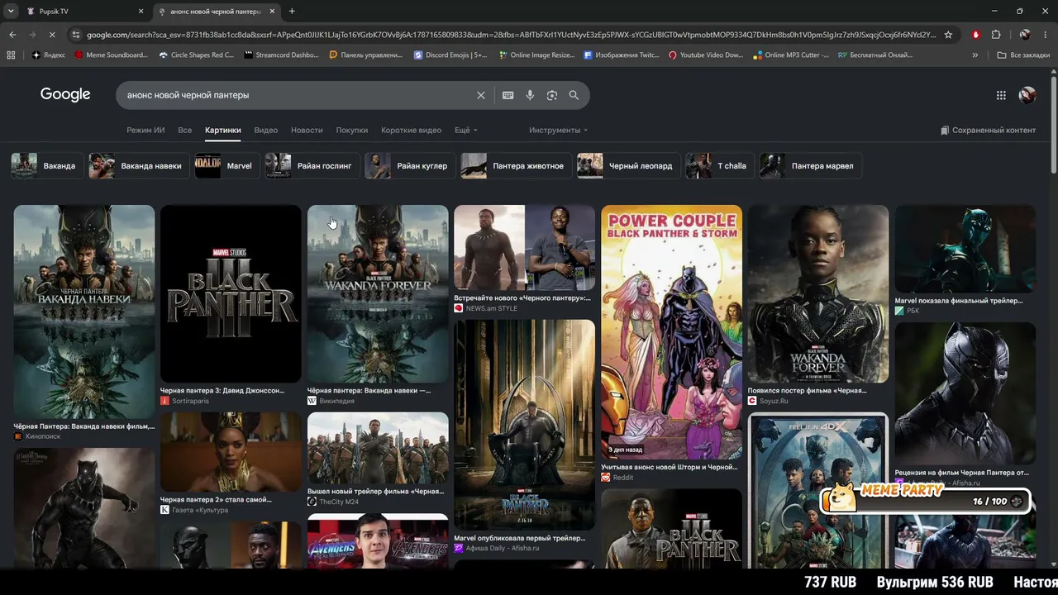Expand the 'Ещё' more options dropdown
Screen dimensions: 1058x595
click(466, 131)
